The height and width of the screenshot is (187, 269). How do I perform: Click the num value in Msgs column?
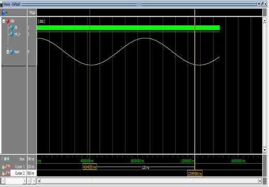pyautogui.click(x=29, y=52)
